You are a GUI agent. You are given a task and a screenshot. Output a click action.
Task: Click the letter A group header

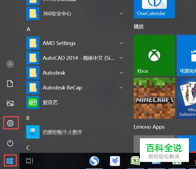(28, 29)
